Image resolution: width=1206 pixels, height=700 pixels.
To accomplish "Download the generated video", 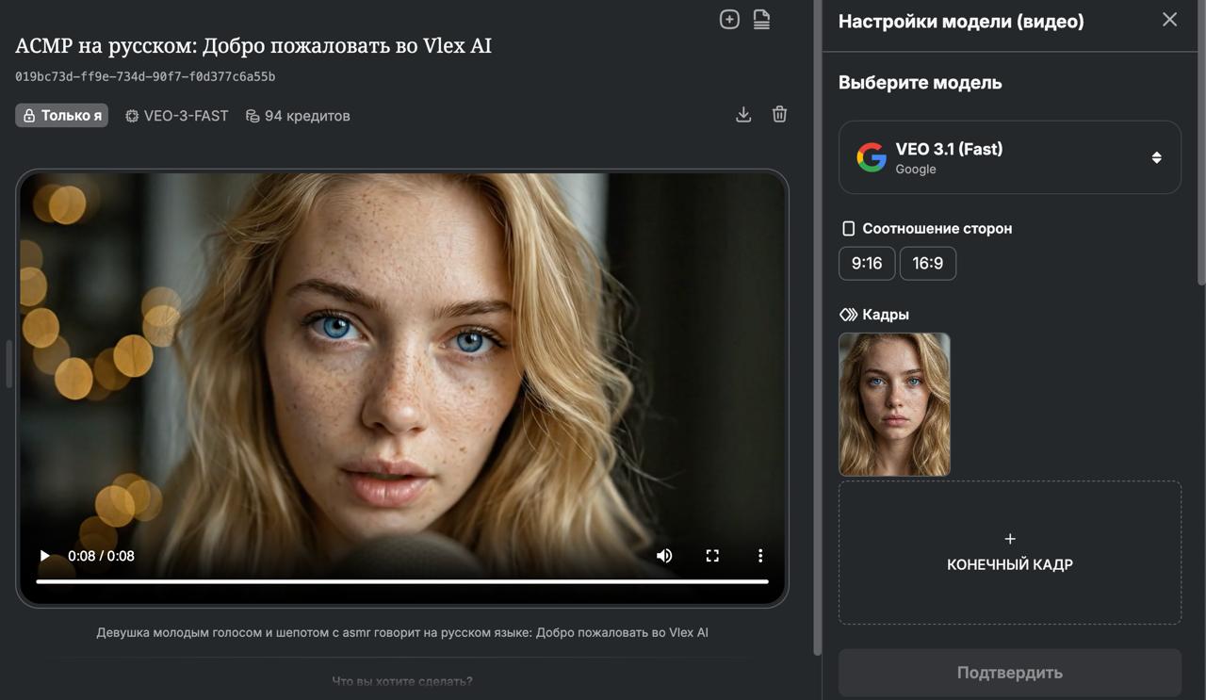I will pos(743,115).
